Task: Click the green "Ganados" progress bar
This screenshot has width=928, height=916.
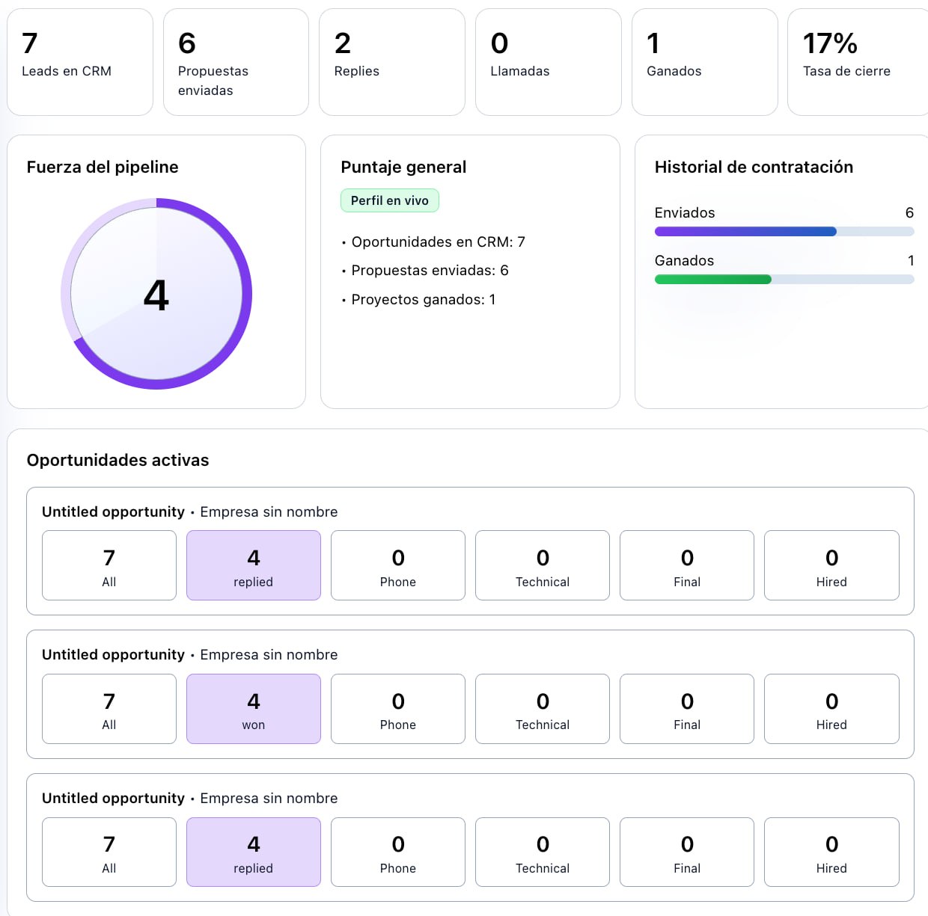Action: [784, 280]
